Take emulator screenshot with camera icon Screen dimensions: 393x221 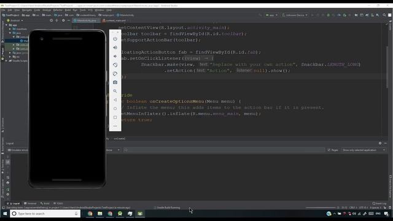coord(115,82)
